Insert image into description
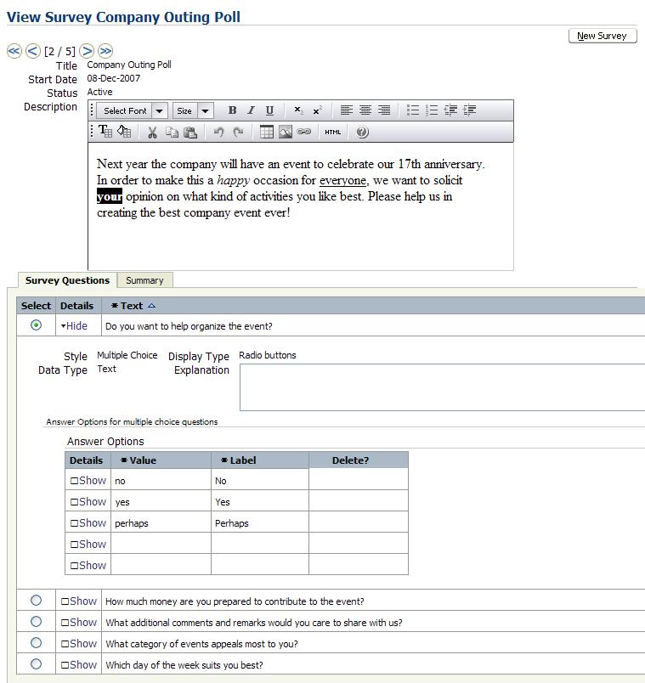This screenshot has width=645, height=683. click(x=286, y=132)
